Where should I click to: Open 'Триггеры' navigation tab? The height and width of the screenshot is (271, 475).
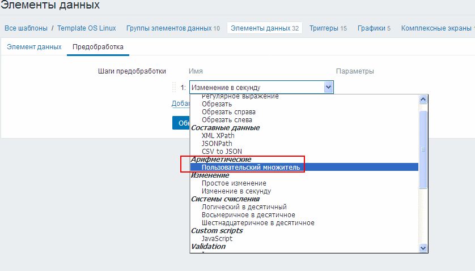(328, 28)
